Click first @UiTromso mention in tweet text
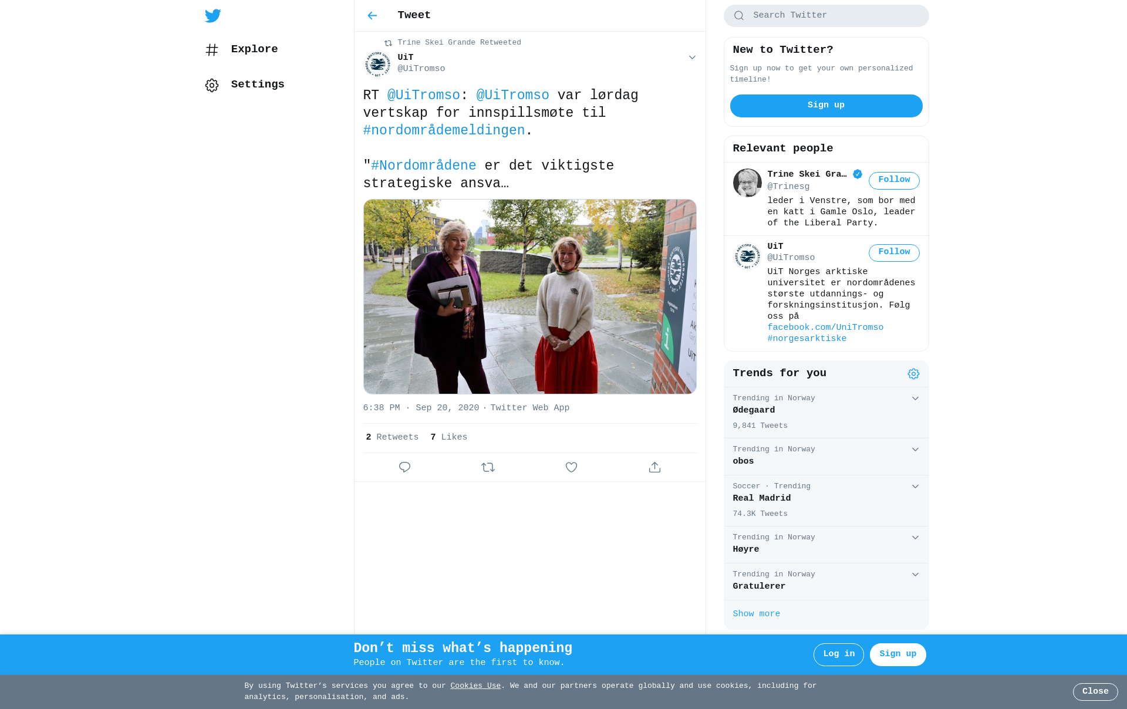1127x709 pixels. (x=423, y=95)
